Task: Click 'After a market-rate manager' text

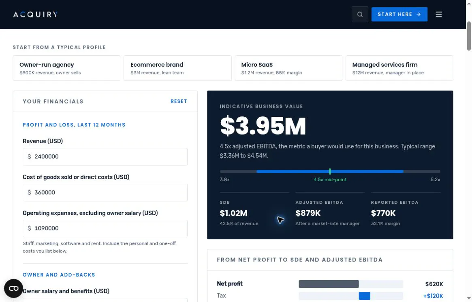Action: coord(327,224)
